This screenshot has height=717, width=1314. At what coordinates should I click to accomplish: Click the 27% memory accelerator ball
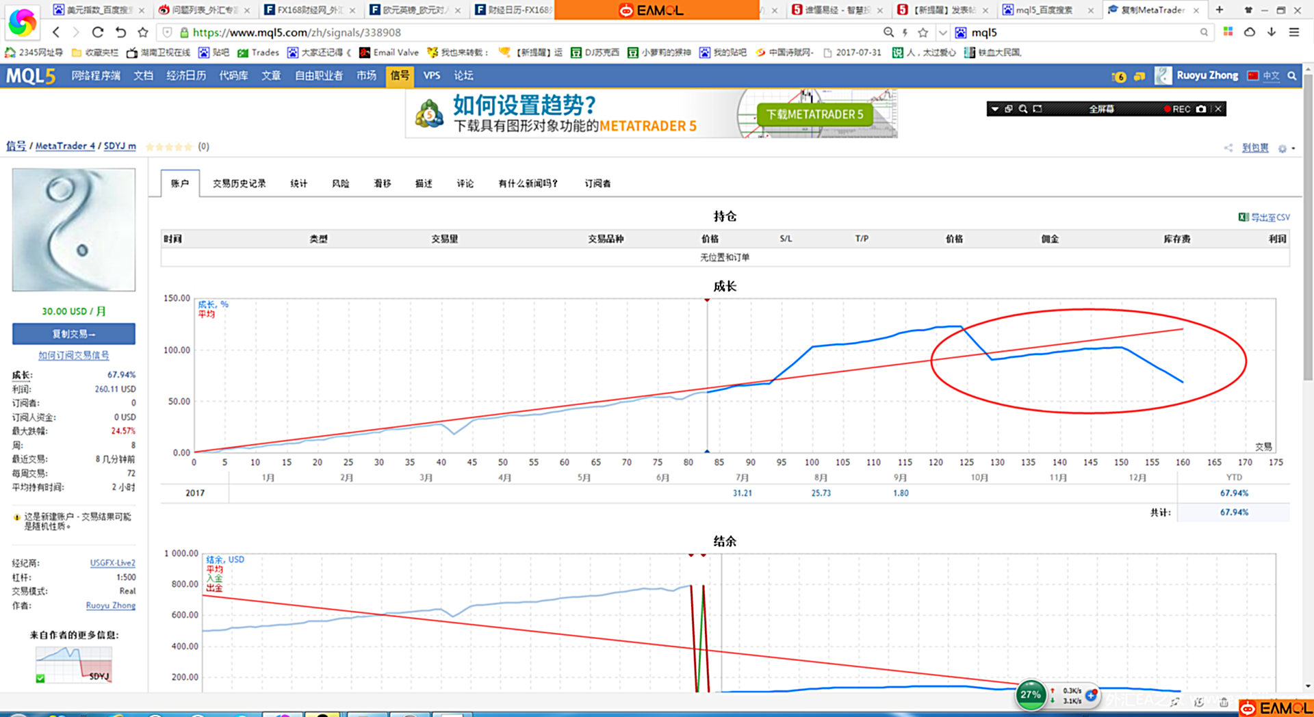pyautogui.click(x=1031, y=695)
